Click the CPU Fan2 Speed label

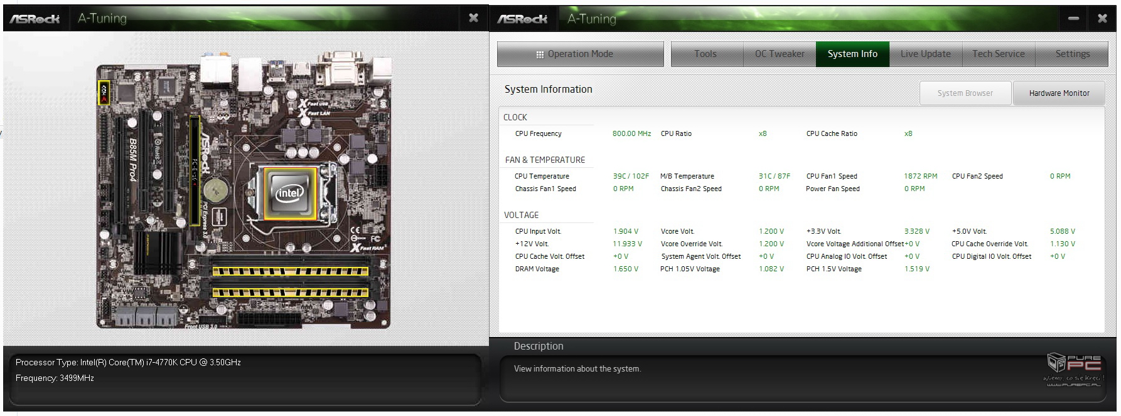click(977, 176)
